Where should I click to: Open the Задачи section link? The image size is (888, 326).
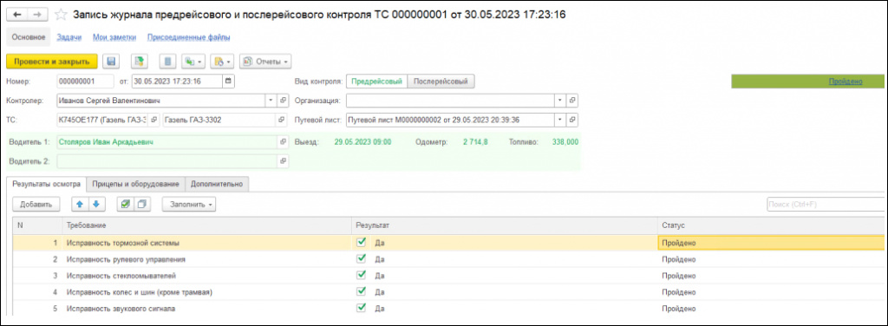[x=69, y=37]
